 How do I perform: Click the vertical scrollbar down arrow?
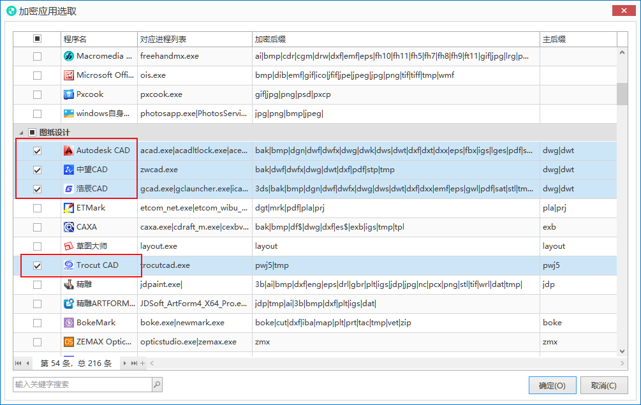tap(623, 351)
